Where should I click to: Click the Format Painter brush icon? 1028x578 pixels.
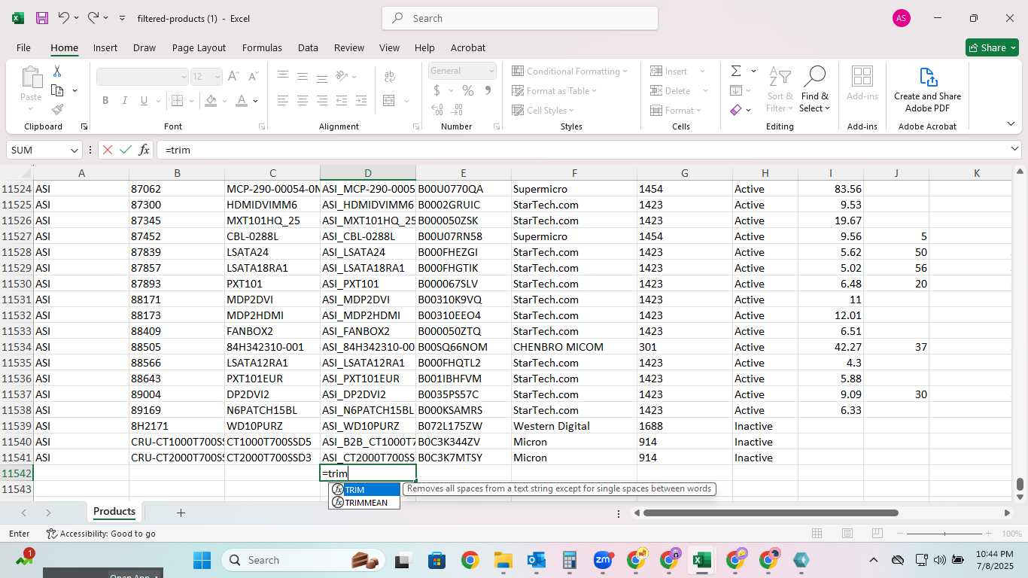[57, 109]
